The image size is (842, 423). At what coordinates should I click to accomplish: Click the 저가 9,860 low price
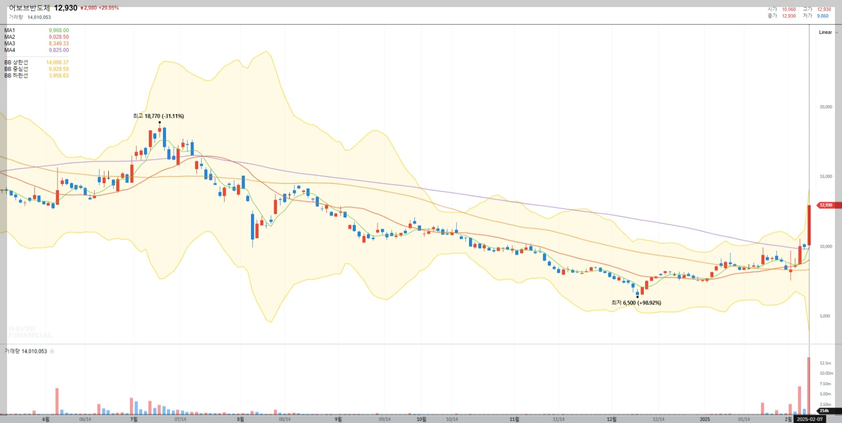[x=816, y=16]
